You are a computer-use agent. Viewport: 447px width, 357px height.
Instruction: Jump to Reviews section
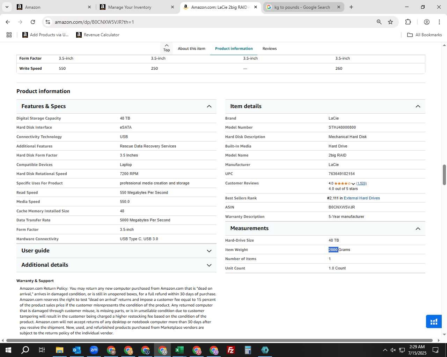(270, 48)
